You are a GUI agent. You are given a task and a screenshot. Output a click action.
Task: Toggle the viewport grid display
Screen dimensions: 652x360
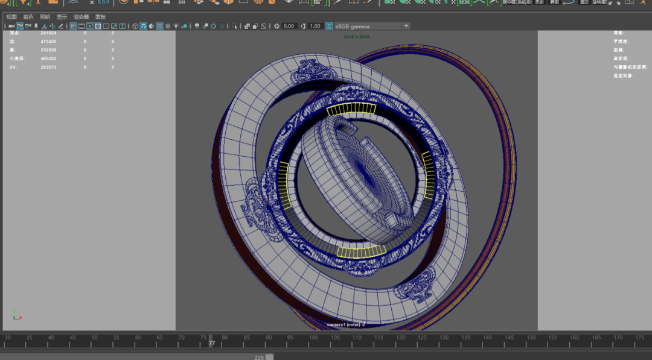[x=74, y=27]
